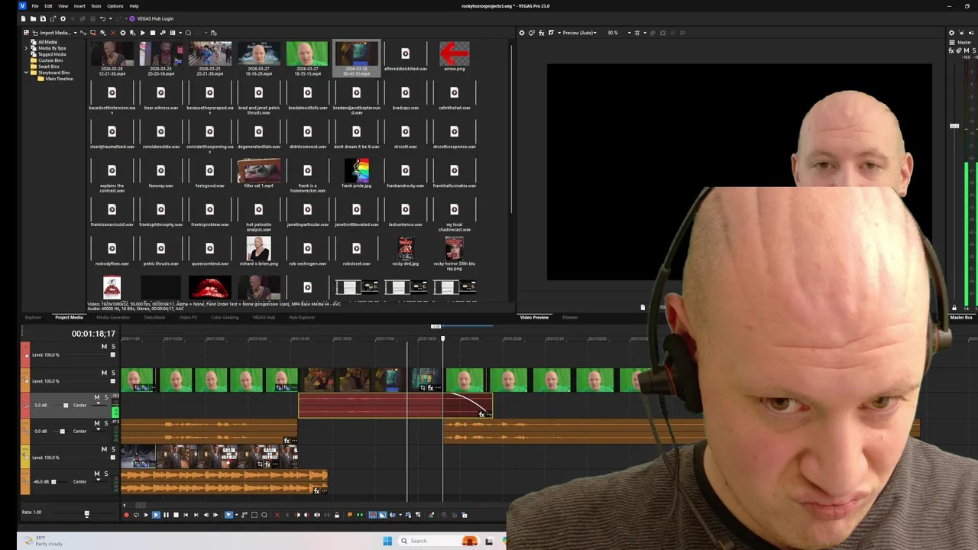Save the project using the disk icon
The image size is (978, 550).
pos(43,18)
